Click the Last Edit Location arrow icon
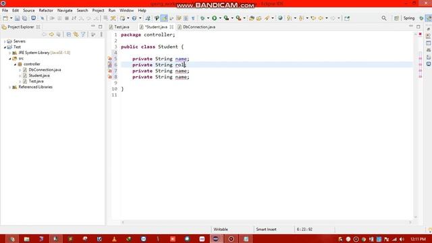432x243 pixels. (x=313, y=18)
